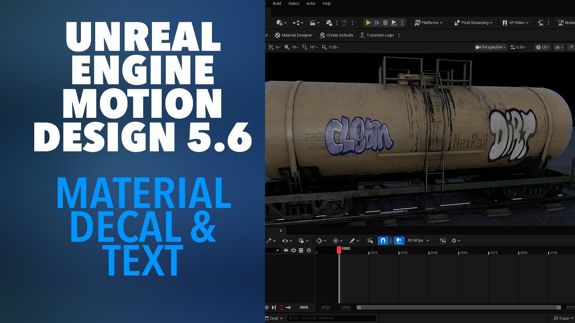Viewport: 575px width, 323px height.
Task: Toggle the blue highlighted Sequencer tool icon
Action: (x=399, y=240)
